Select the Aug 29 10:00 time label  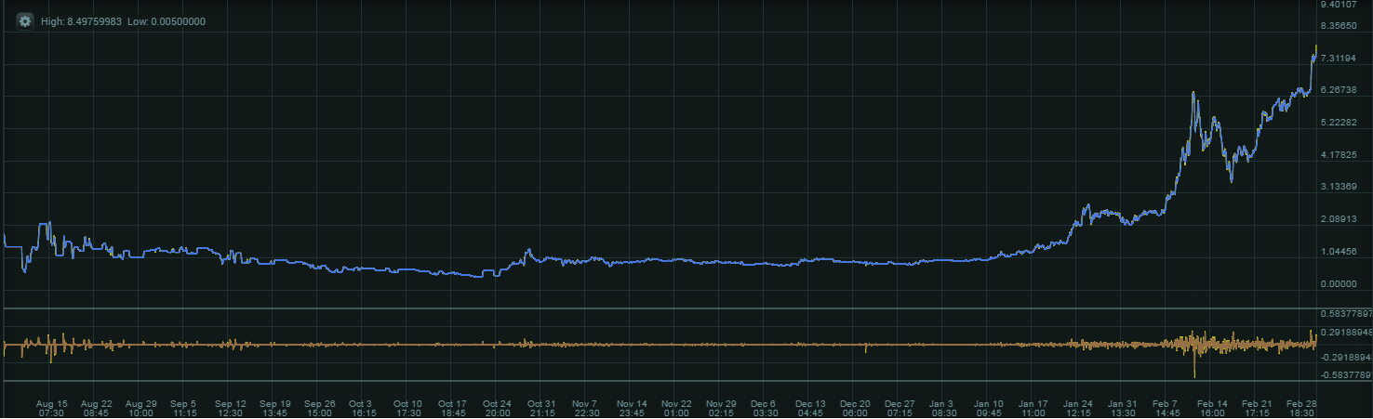click(140, 409)
